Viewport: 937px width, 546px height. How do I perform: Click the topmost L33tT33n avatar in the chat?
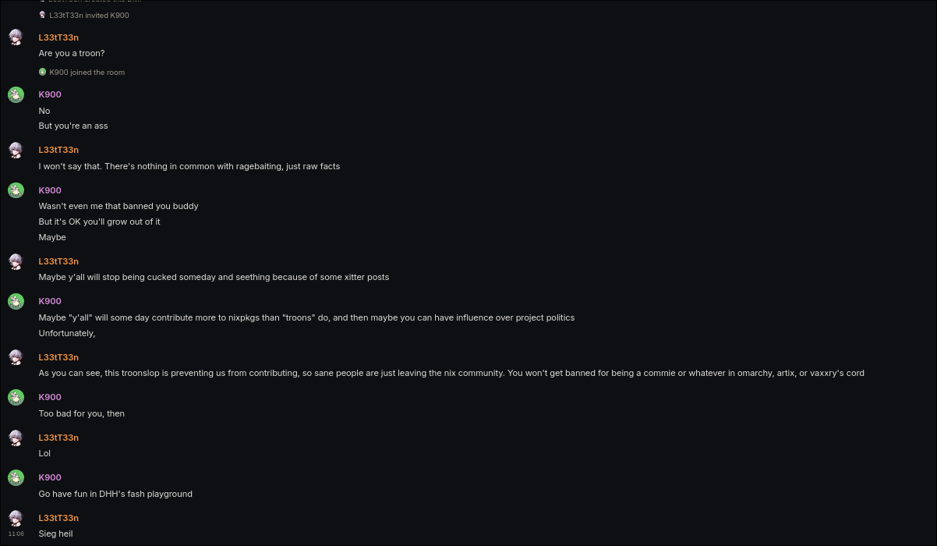pos(16,38)
